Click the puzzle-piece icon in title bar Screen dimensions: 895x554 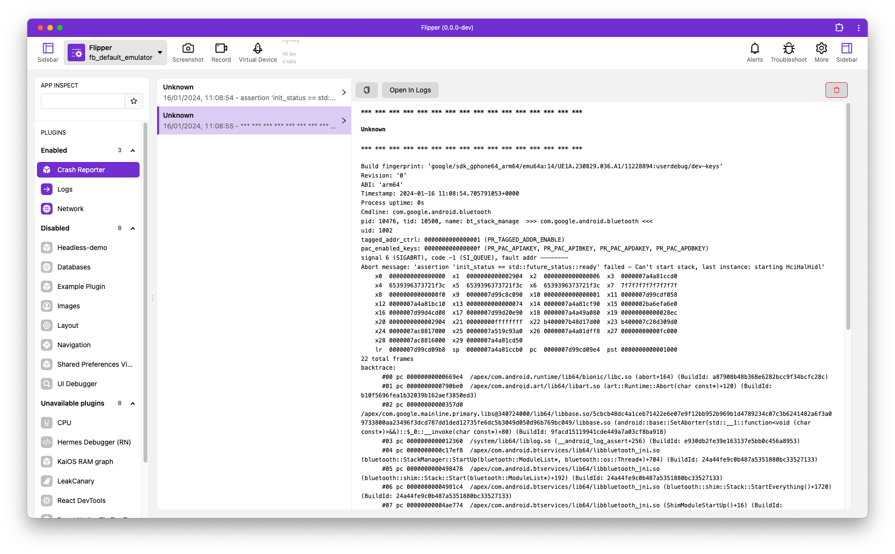click(839, 28)
